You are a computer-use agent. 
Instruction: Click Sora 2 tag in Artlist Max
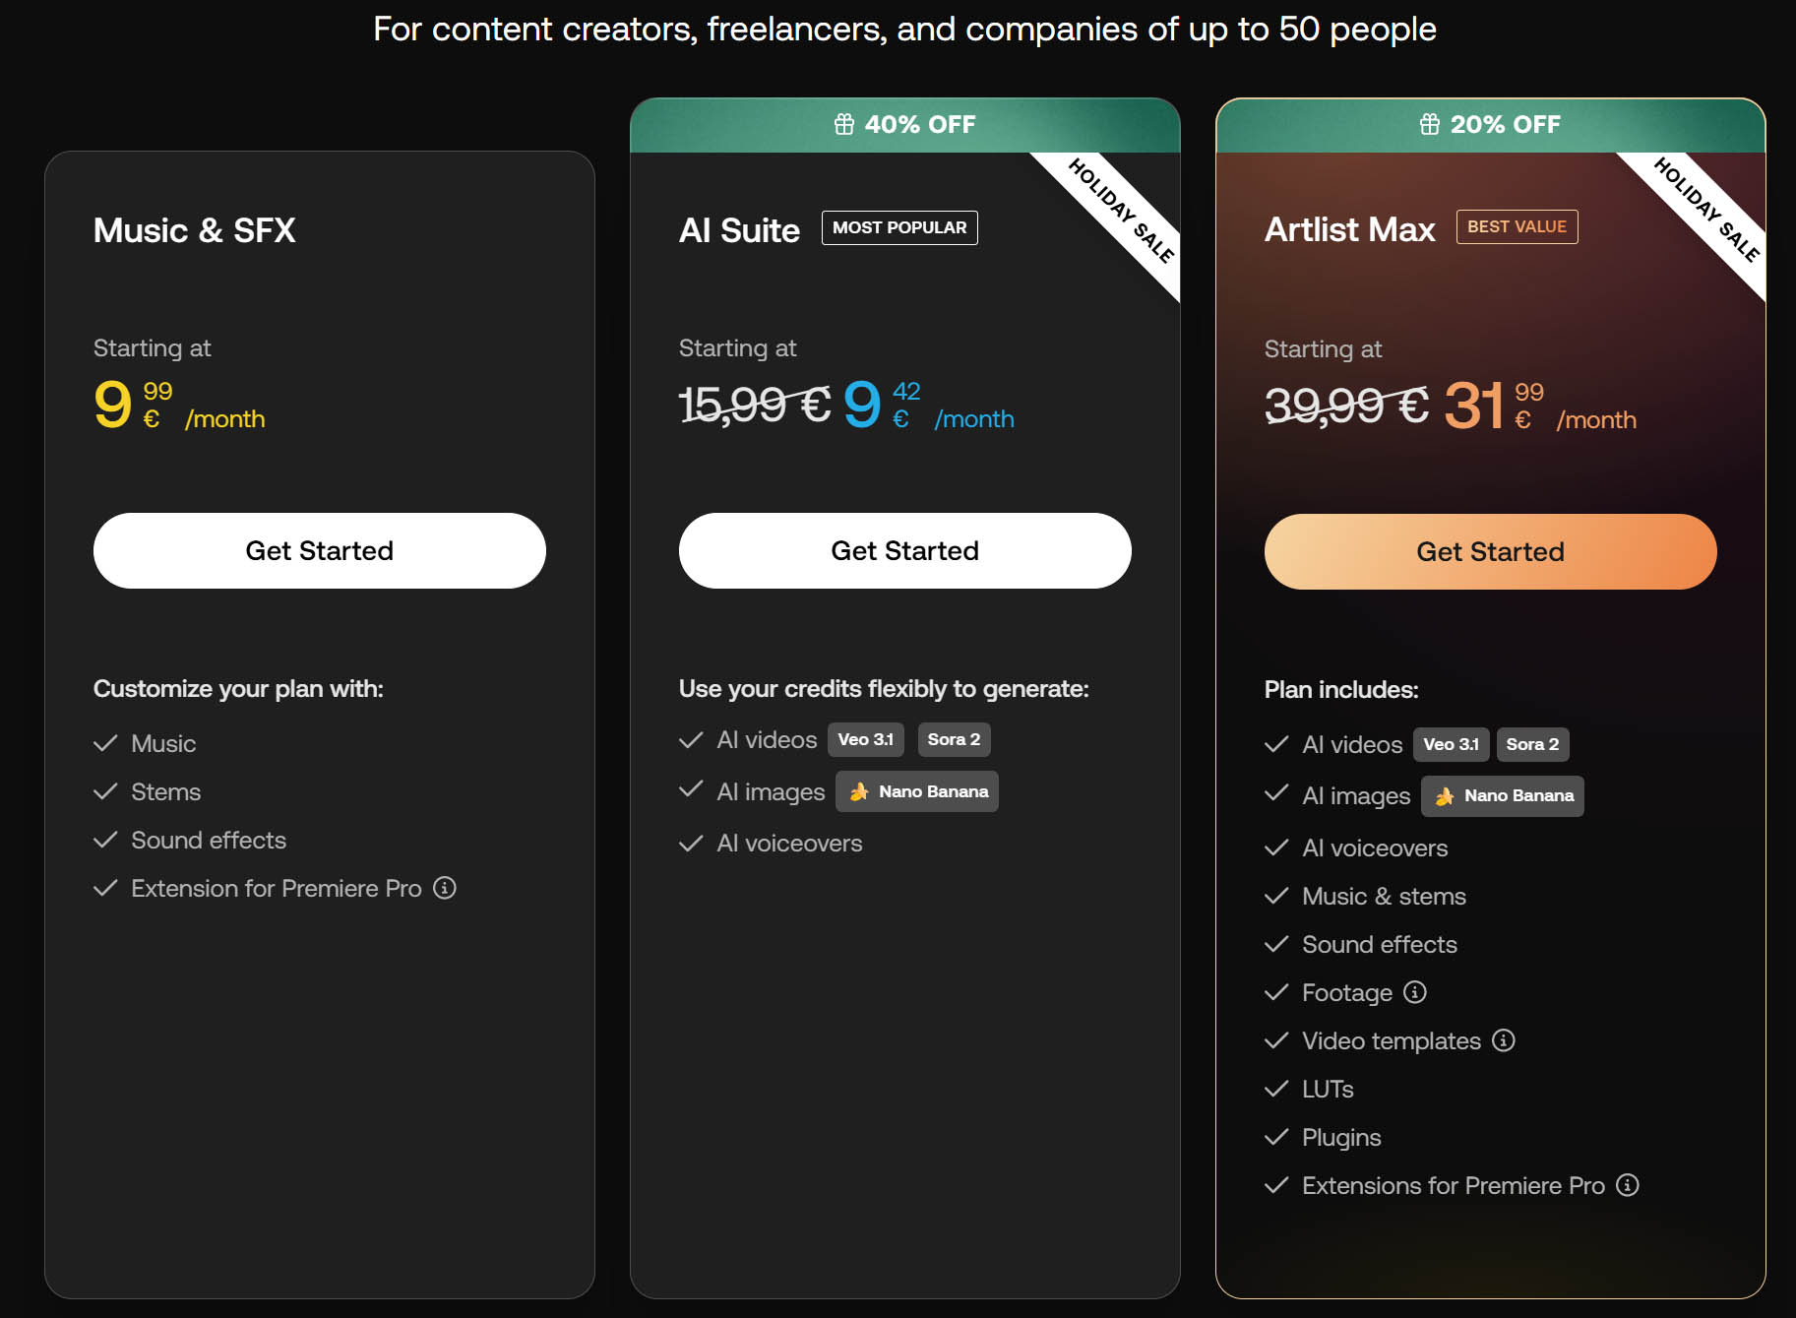click(x=1532, y=744)
